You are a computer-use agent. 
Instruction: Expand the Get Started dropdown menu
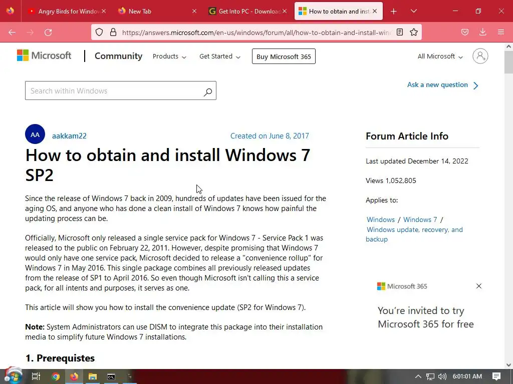(x=220, y=56)
